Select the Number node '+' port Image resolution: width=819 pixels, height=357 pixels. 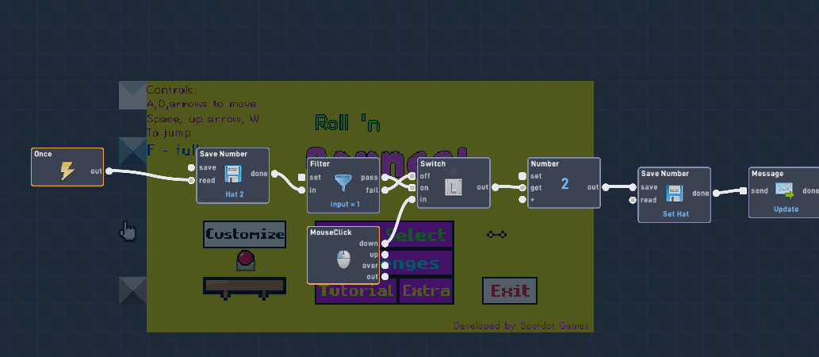click(522, 199)
